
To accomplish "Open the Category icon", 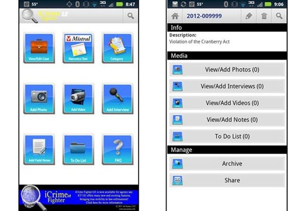I will (118, 48).
